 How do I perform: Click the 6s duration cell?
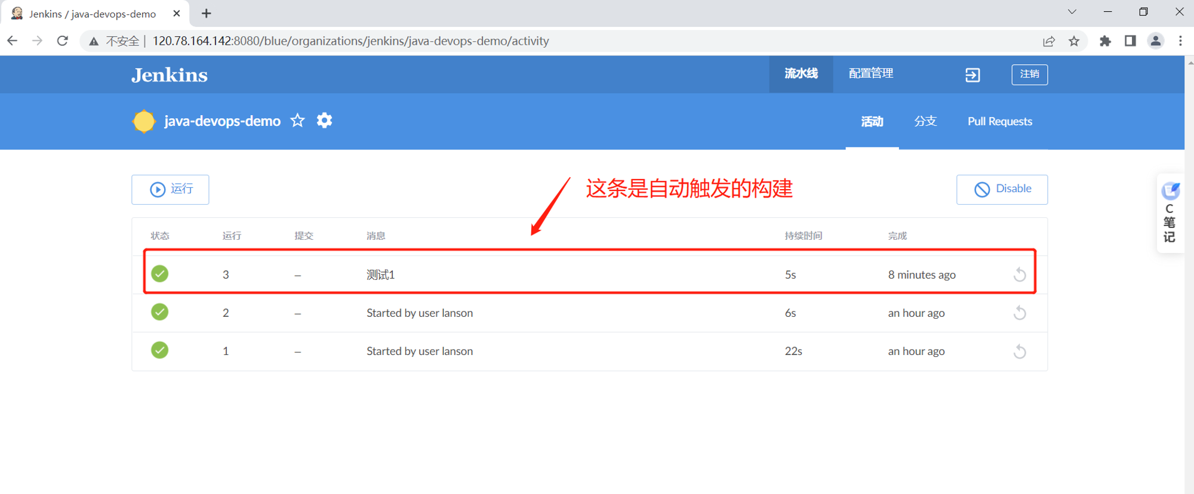click(790, 313)
